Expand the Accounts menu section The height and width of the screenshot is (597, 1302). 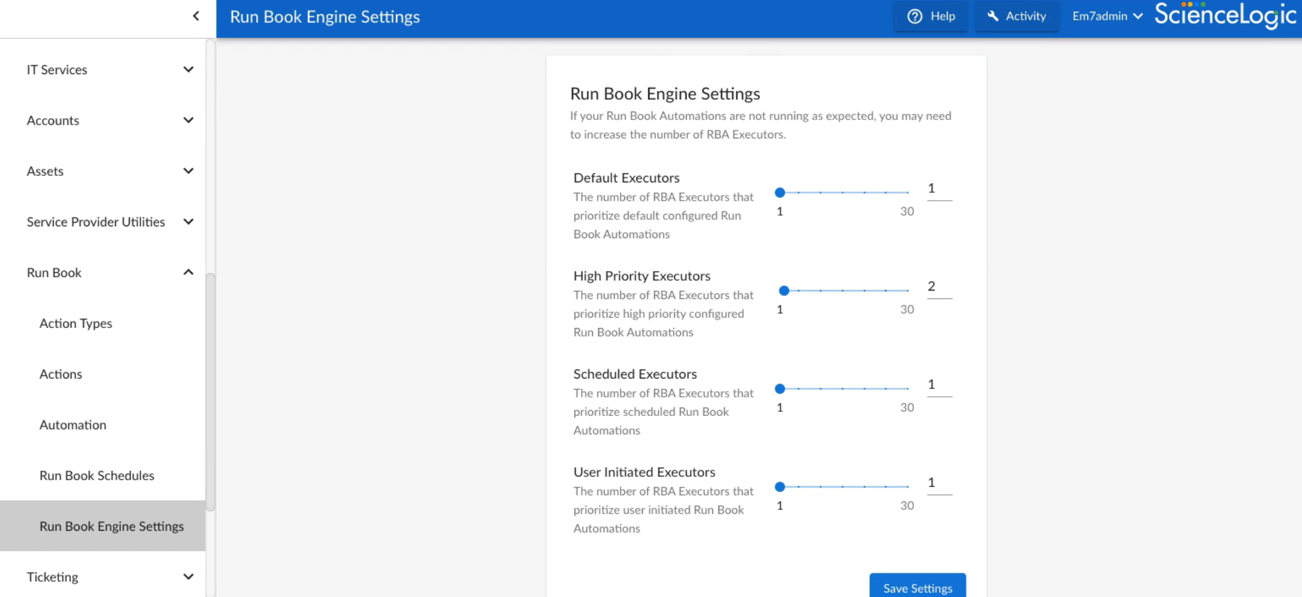pyautogui.click(x=188, y=121)
